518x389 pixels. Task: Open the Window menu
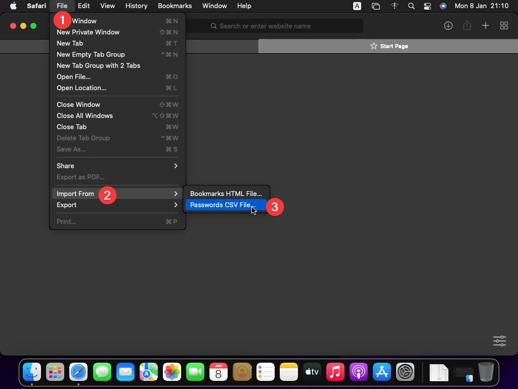tap(214, 6)
